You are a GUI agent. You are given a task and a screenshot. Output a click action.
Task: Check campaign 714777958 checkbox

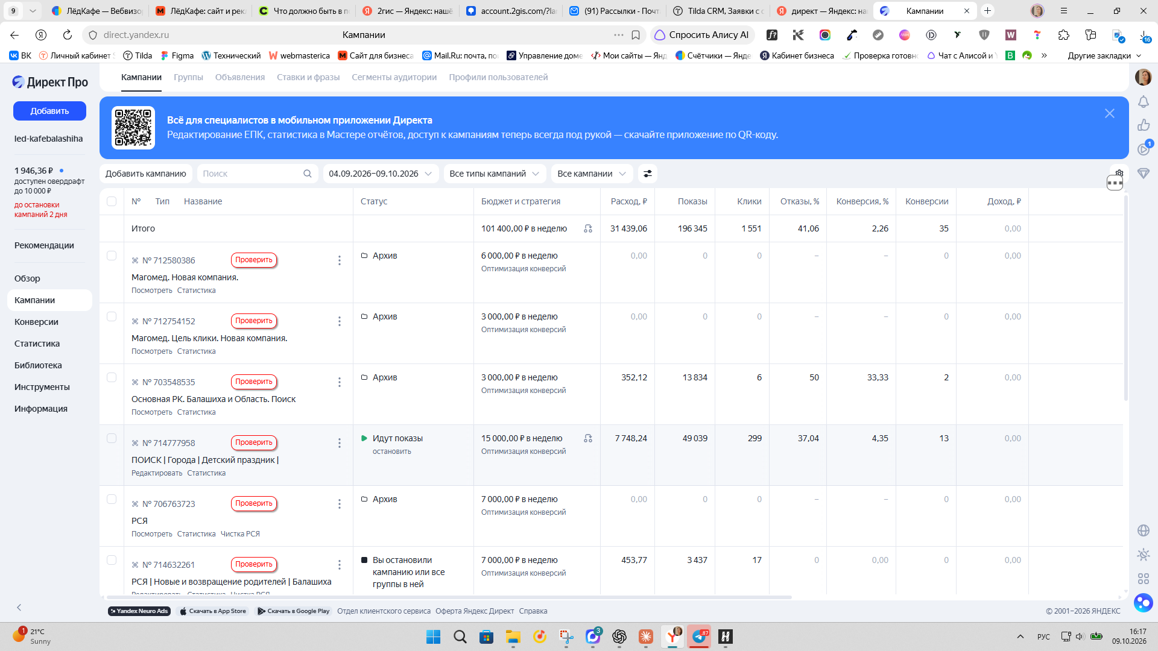click(x=112, y=438)
